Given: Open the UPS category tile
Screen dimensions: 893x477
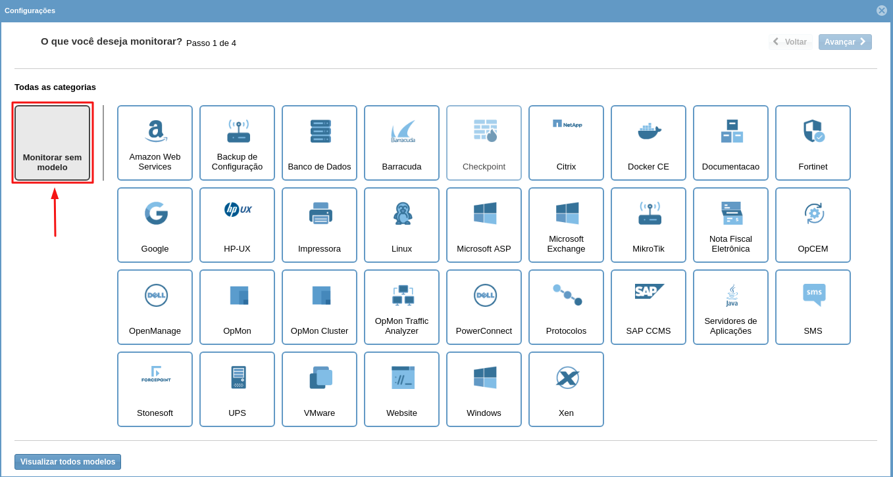Looking at the screenshot, I should [237, 389].
